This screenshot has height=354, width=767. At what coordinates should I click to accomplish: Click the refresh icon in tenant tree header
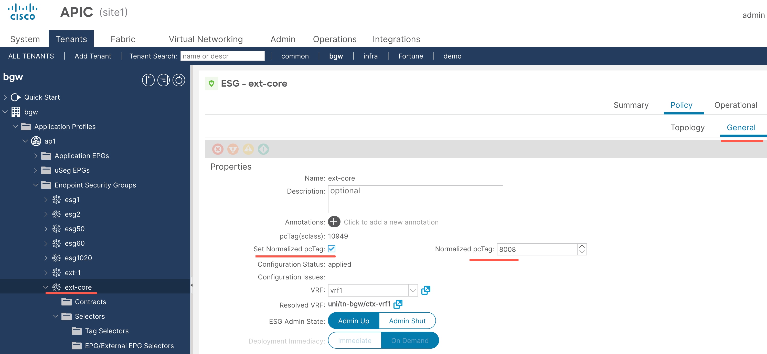[179, 80]
